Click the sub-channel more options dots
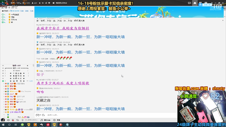This screenshot has width=226, height=127. click(x=27, y=81)
